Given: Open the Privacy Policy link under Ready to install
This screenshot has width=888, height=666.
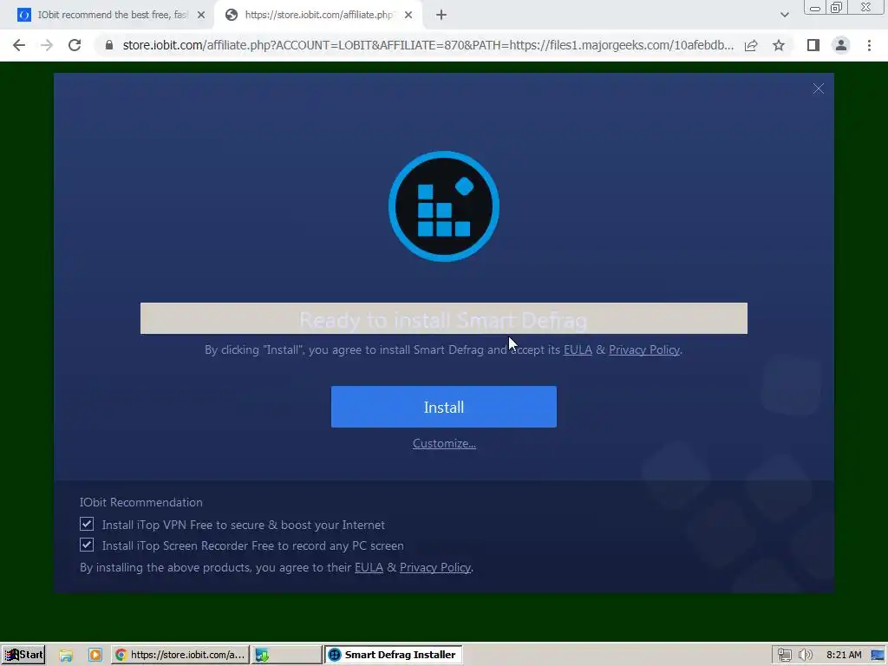Looking at the screenshot, I should tap(644, 350).
